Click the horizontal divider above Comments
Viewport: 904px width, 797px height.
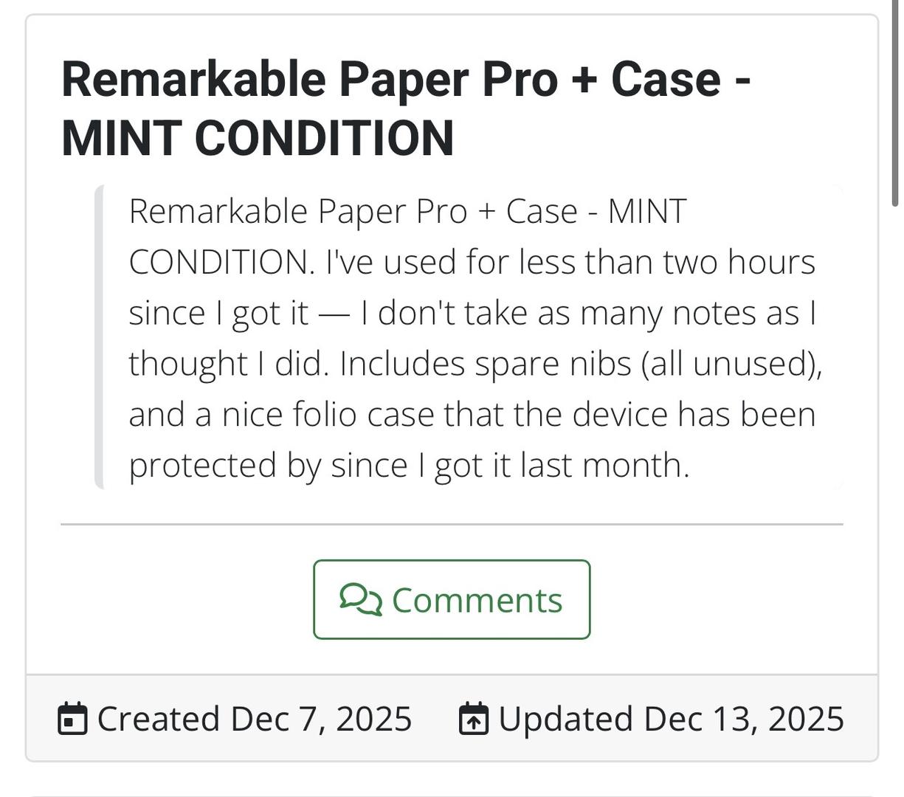coord(452,524)
